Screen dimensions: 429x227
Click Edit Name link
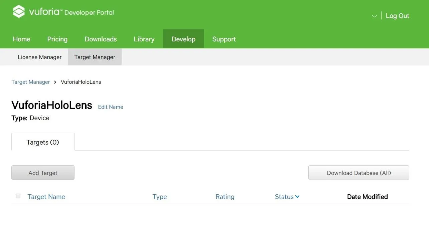pos(110,107)
